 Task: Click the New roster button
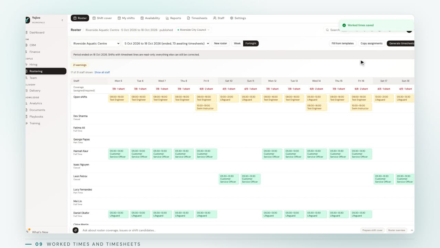click(x=221, y=43)
